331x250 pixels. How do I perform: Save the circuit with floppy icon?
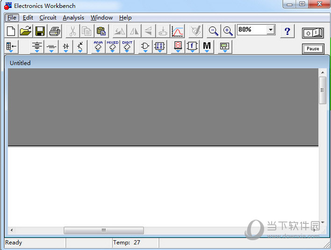pos(40,31)
